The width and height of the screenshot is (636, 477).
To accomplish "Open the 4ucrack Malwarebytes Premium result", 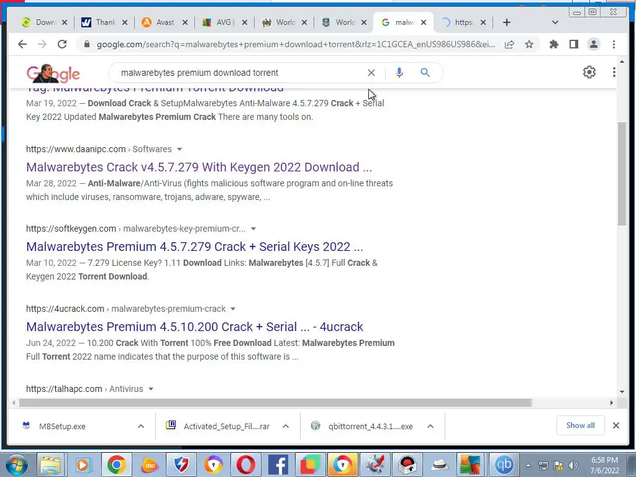I will (x=194, y=327).
